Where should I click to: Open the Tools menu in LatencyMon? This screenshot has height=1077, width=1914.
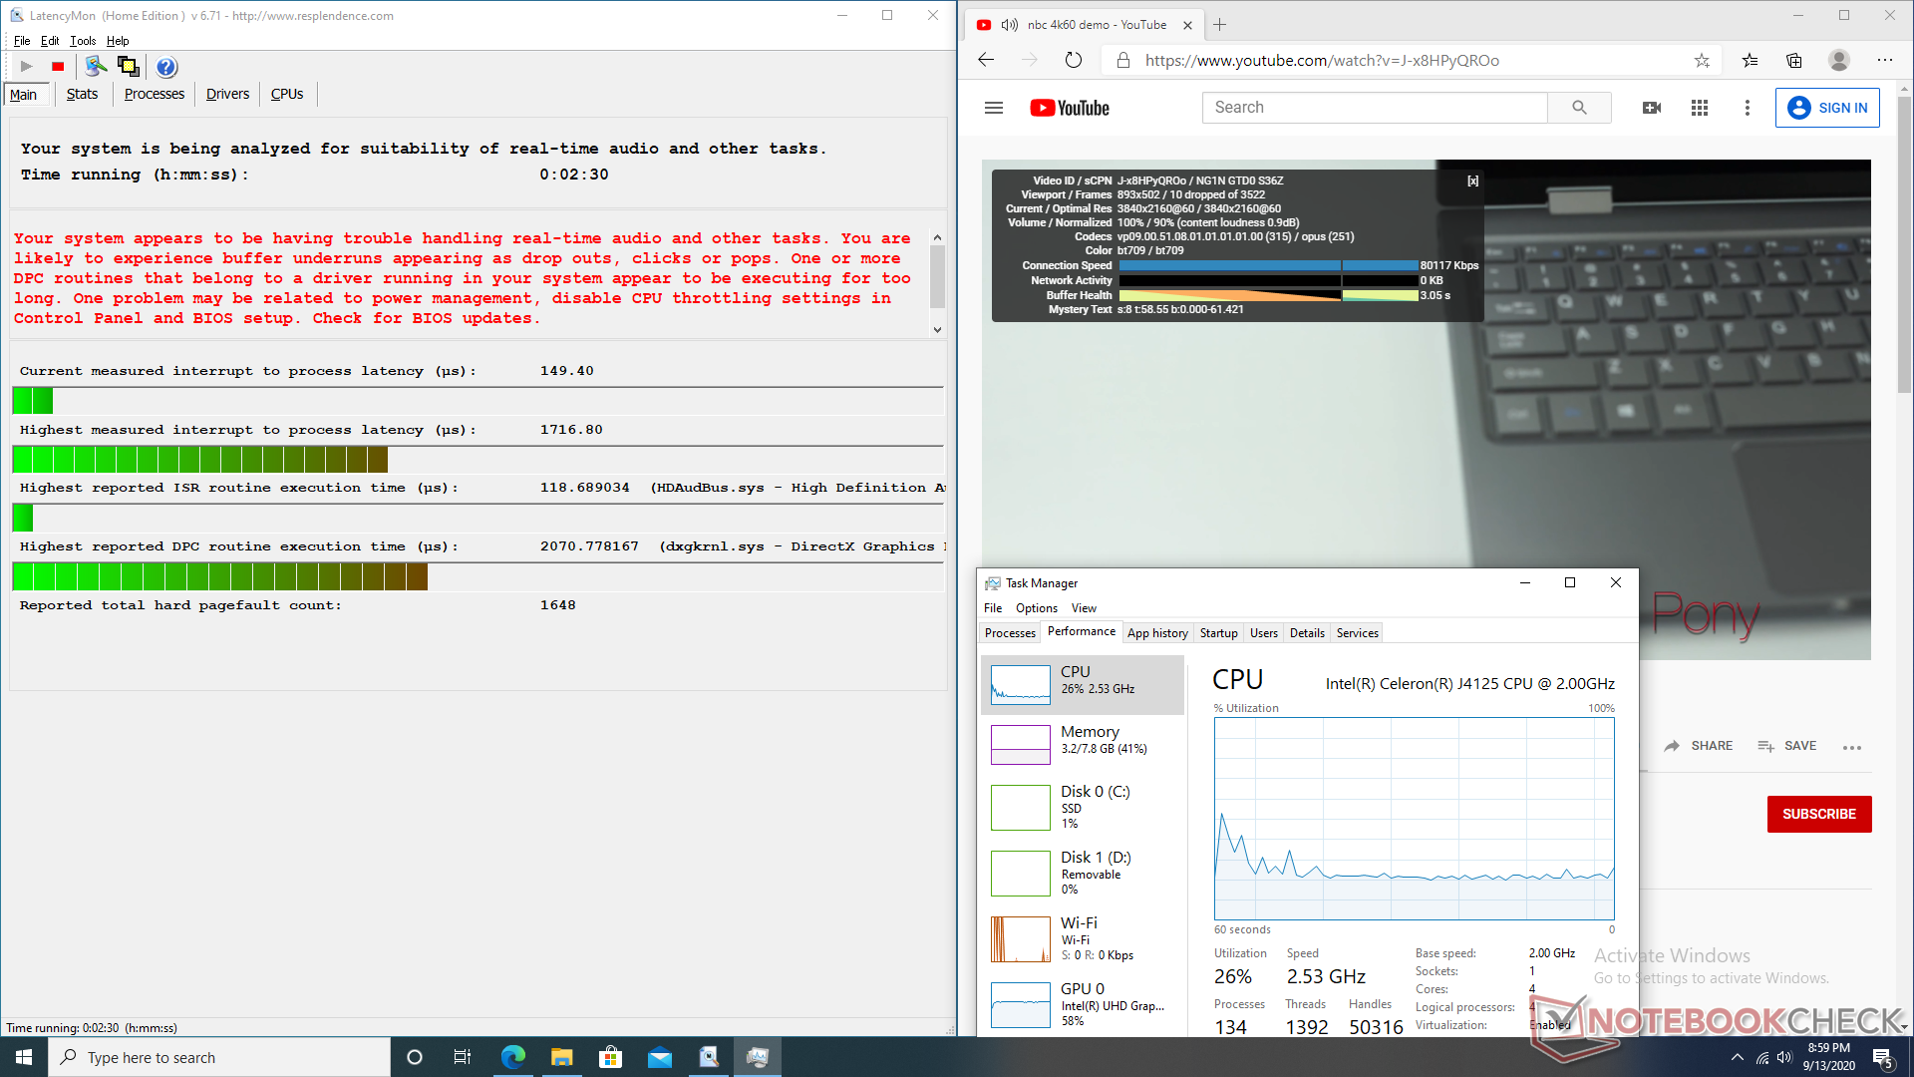tap(83, 41)
